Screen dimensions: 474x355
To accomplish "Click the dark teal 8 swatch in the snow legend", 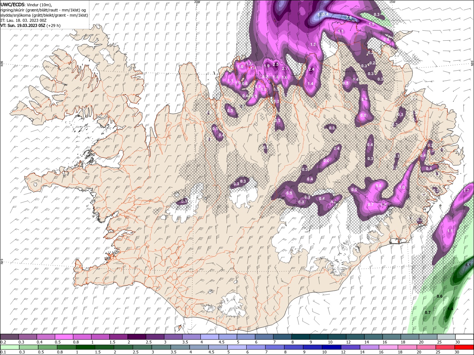I will click(x=300, y=337).
